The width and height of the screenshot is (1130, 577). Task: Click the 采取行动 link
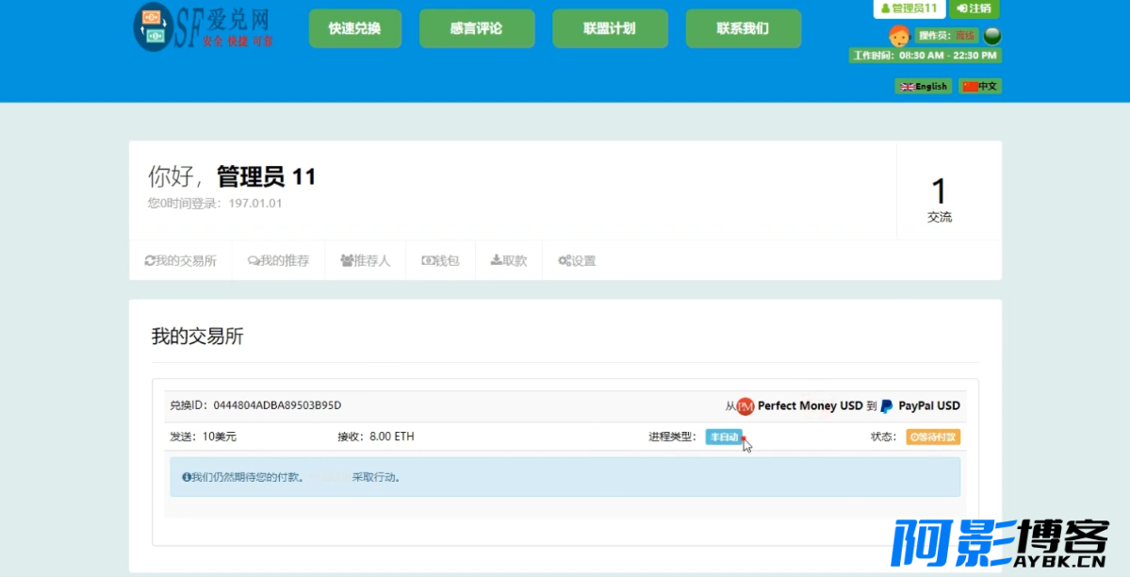coord(375,477)
